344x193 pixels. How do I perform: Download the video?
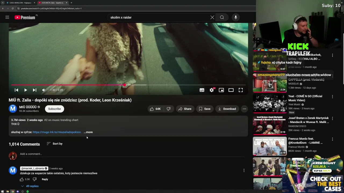(x=227, y=109)
